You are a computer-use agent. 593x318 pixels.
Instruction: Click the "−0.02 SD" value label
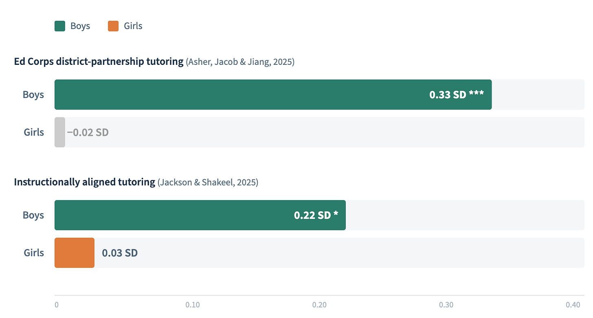pyautogui.click(x=88, y=132)
